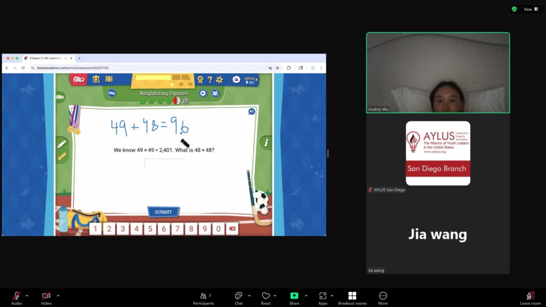Screen dimensions: 546x307
Task: Click the keypad backspace key
Action: pyautogui.click(x=232, y=229)
